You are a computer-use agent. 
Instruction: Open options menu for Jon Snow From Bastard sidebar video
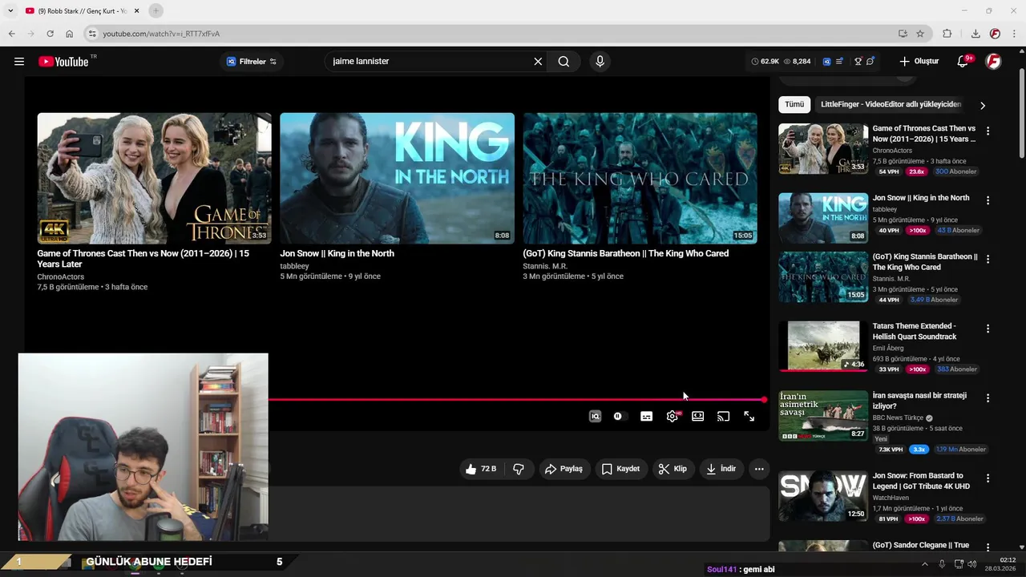988,478
